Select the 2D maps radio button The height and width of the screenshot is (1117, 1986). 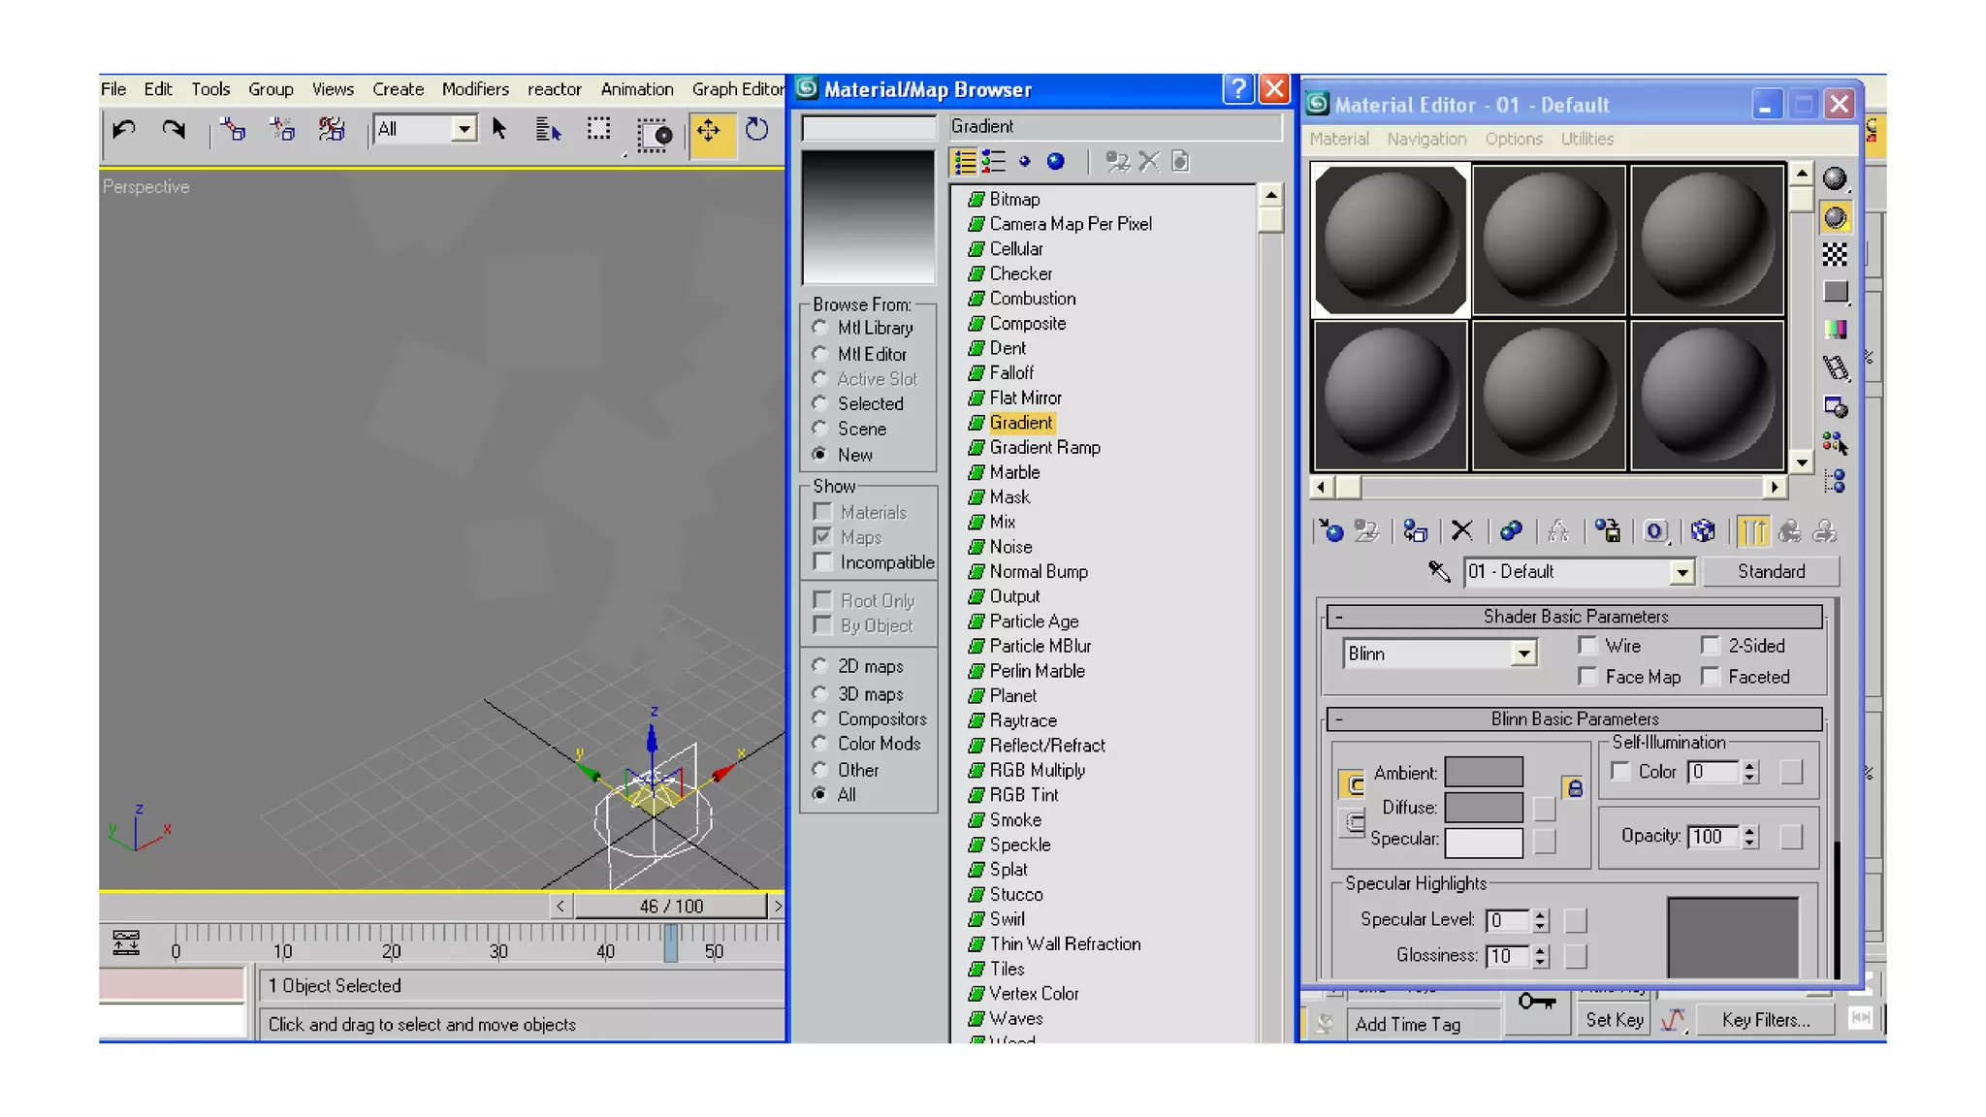pos(820,666)
